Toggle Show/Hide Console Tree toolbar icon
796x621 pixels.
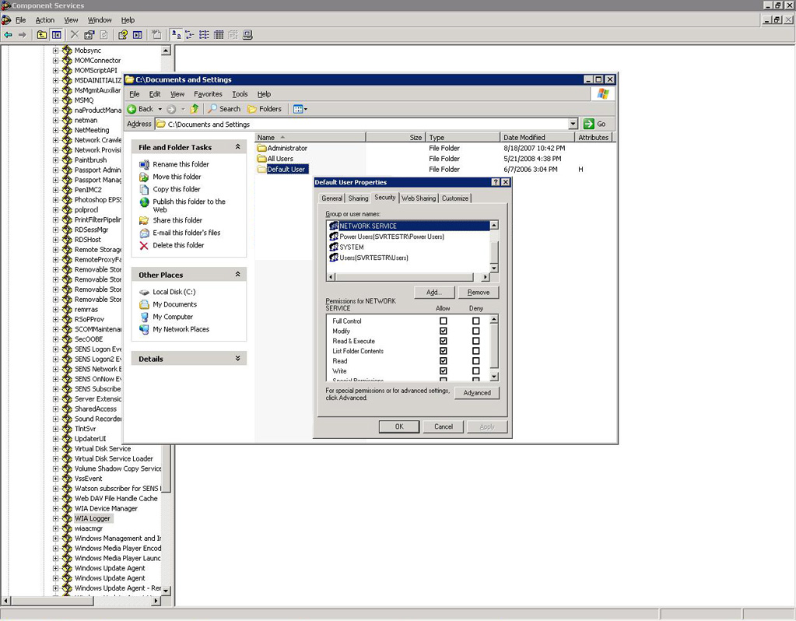tap(56, 35)
